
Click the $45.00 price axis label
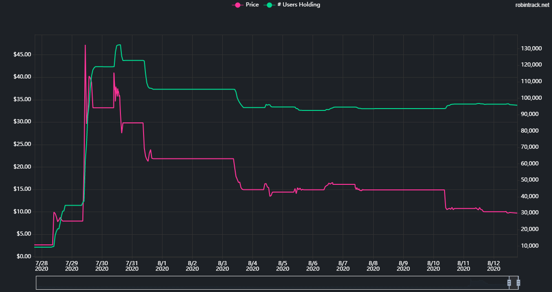coord(22,55)
